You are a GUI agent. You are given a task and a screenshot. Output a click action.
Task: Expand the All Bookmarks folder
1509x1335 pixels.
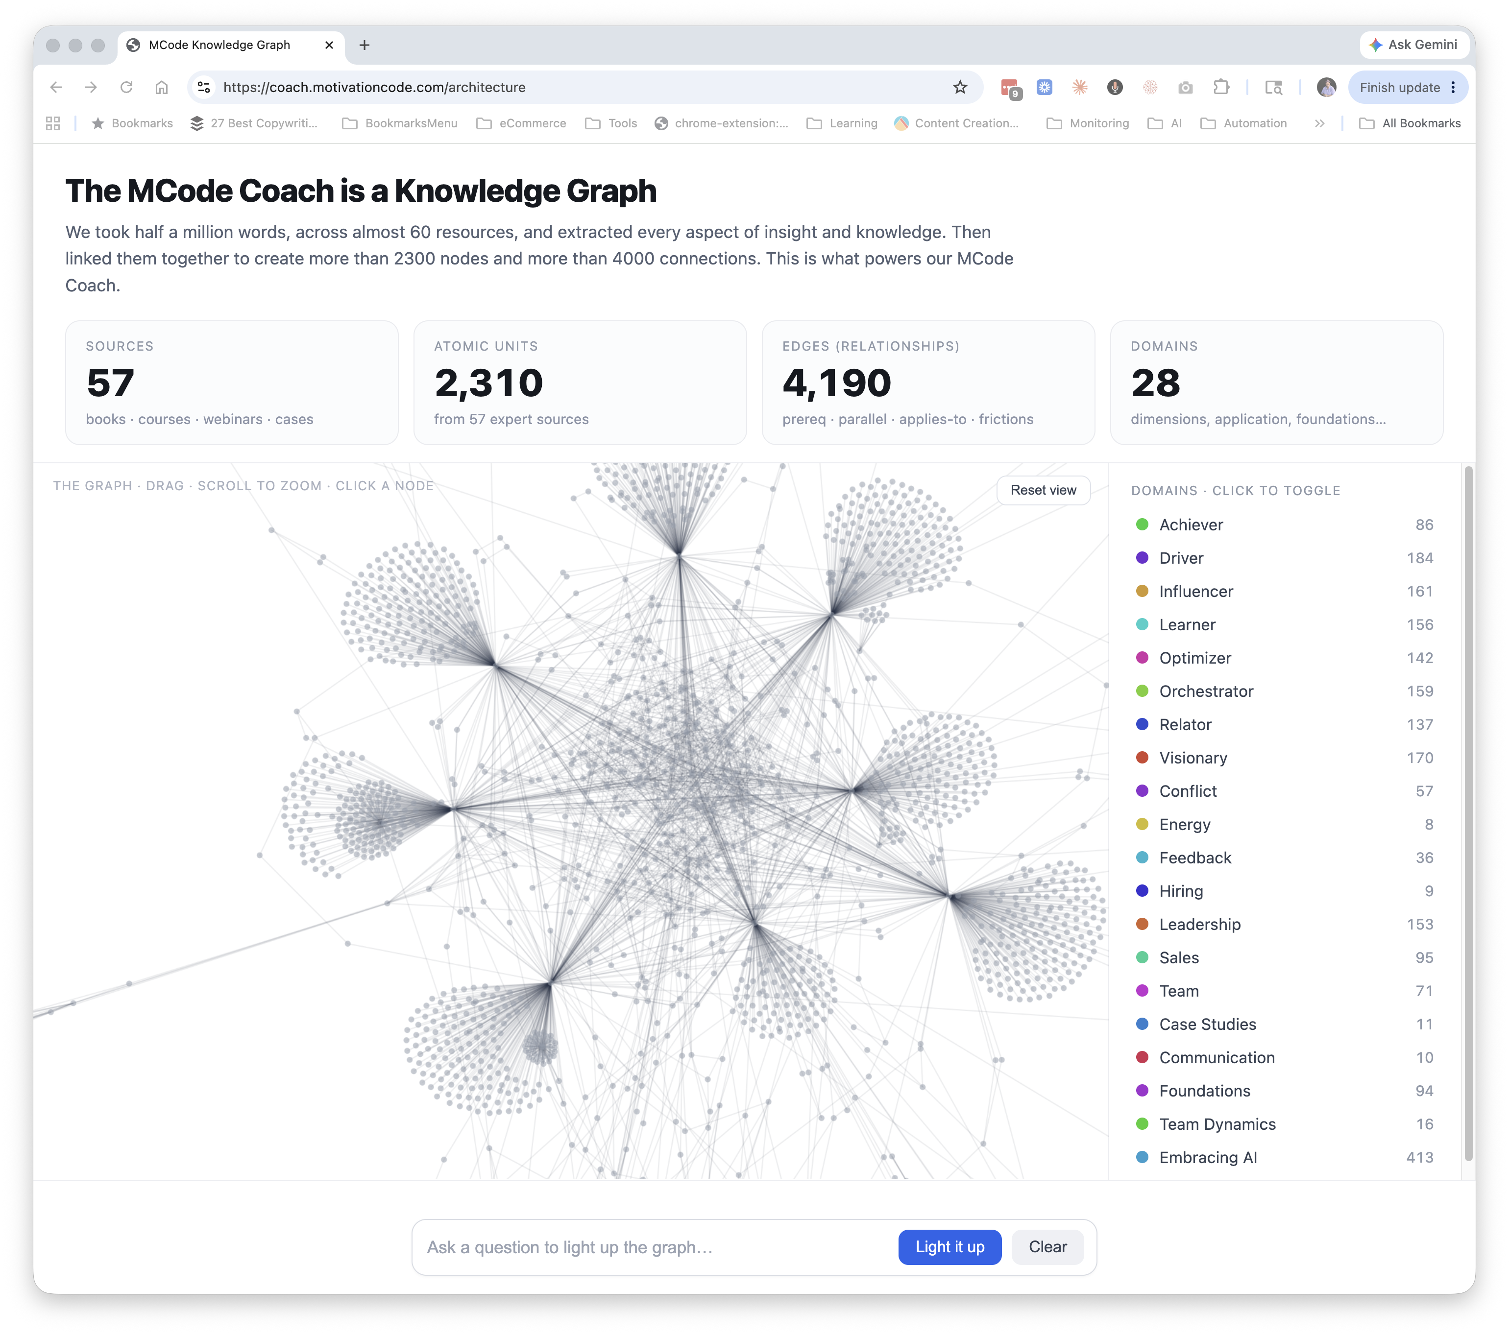pyautogui.click(x=1410, y=123)
